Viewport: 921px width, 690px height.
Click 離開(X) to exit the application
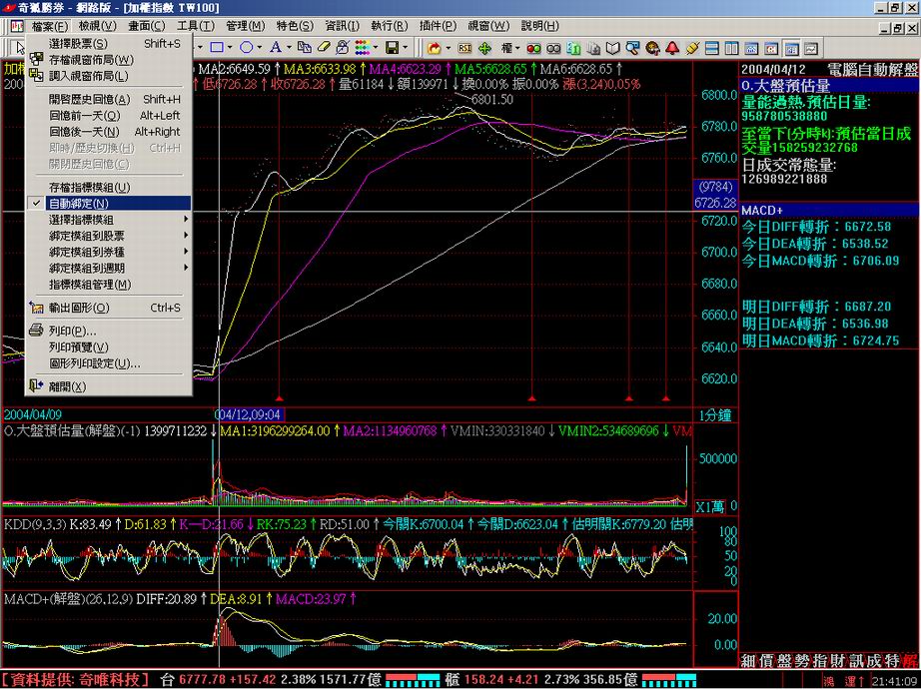pyautogui.click(x=67, y=386)
